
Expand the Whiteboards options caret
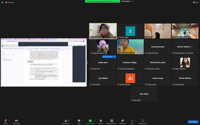click(147, 121)
